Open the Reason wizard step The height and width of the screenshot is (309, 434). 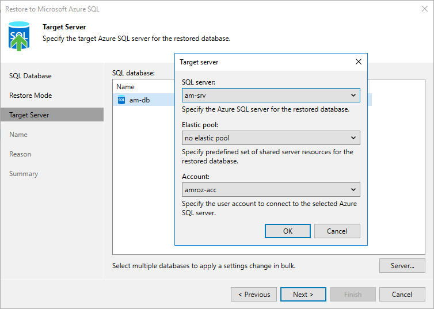coord(20,154)
